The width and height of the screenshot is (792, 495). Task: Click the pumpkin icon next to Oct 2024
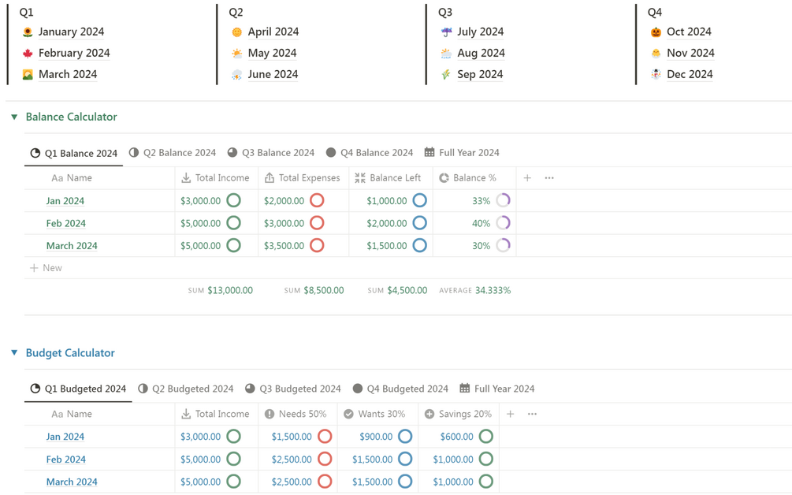click(x=656, y=32)
